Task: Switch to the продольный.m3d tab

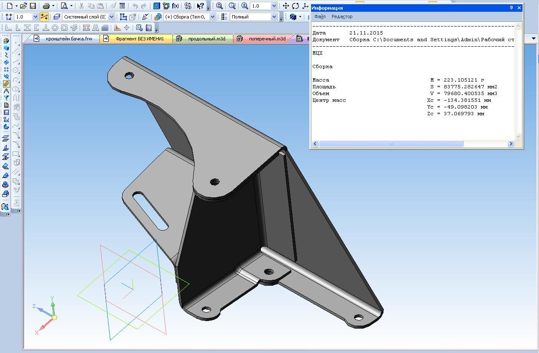Action: pos(206,39)
